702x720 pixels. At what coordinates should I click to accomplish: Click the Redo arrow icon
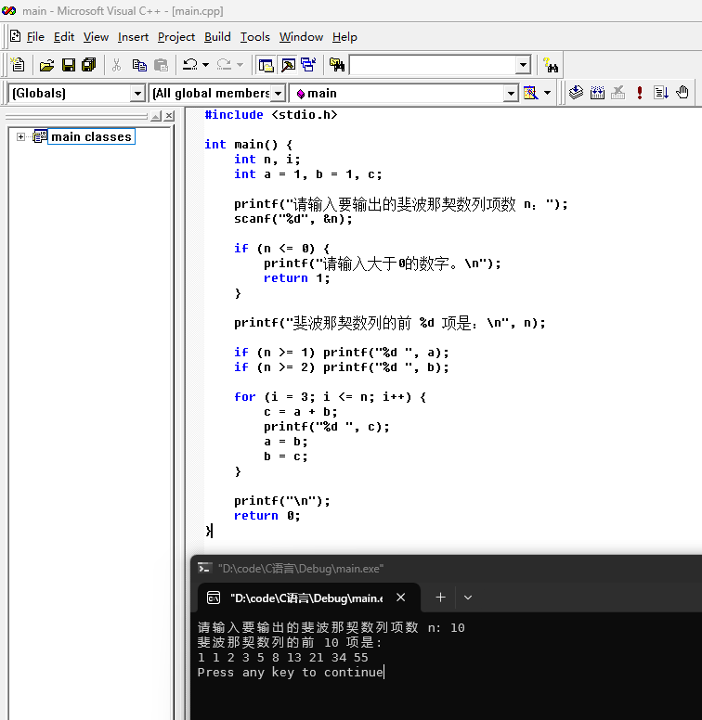click(x=224, y=65)
